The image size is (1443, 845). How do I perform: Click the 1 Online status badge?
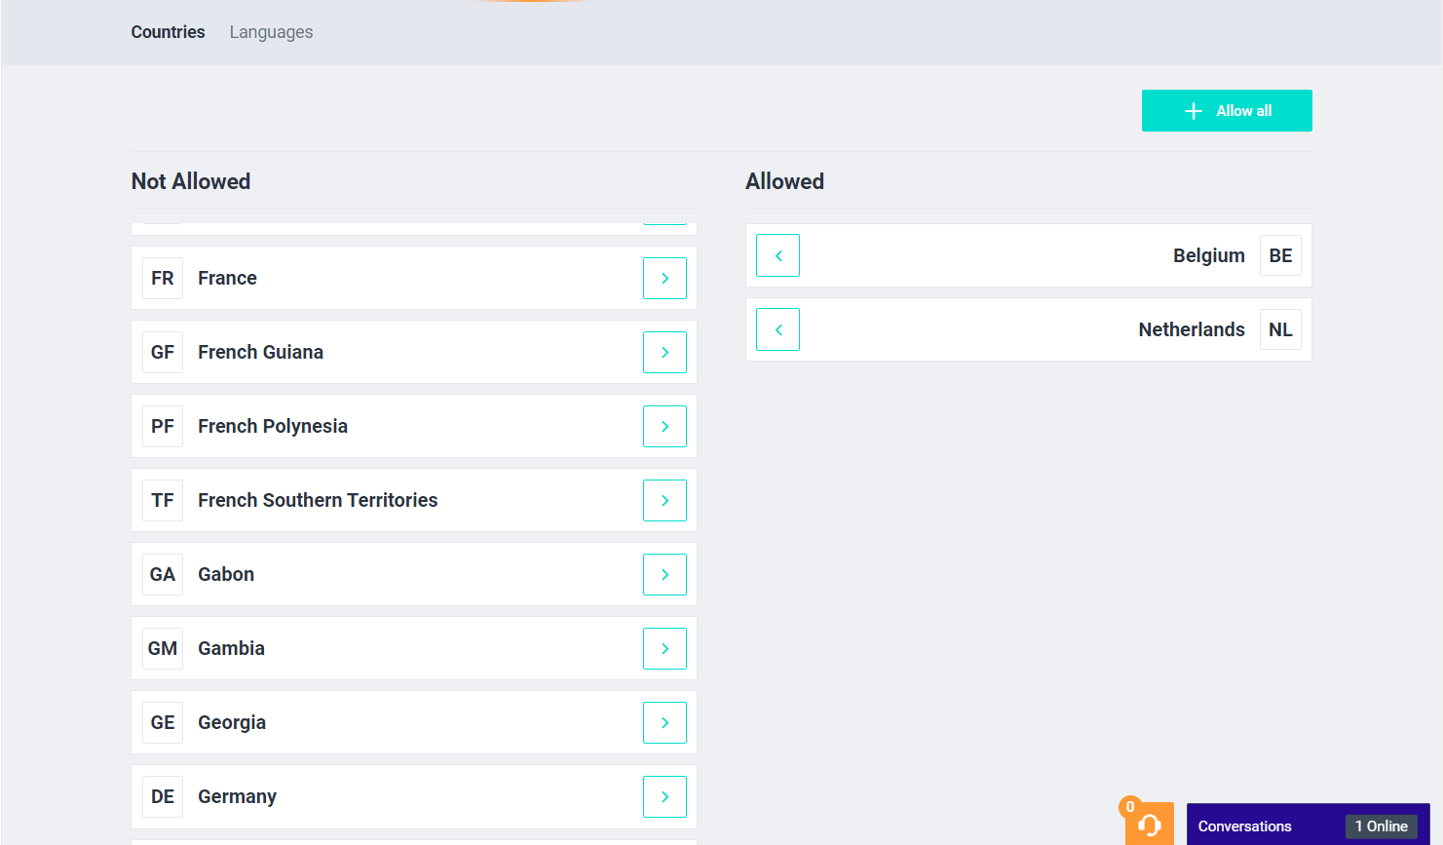pos(1381,826)
